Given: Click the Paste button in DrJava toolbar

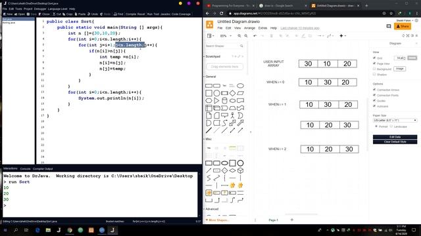Looking at the screenshot, I should coord(80,14).
